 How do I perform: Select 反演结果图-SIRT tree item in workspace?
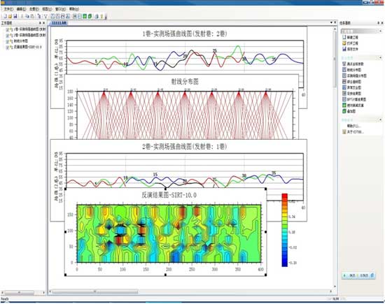(x=28, y=47)
